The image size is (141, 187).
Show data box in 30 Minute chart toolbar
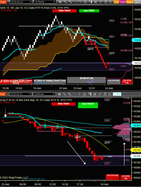(x=85, y=94)
